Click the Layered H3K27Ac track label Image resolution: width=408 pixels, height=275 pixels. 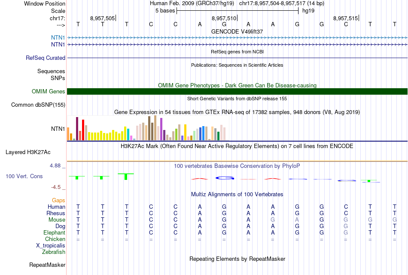point(28,152)
